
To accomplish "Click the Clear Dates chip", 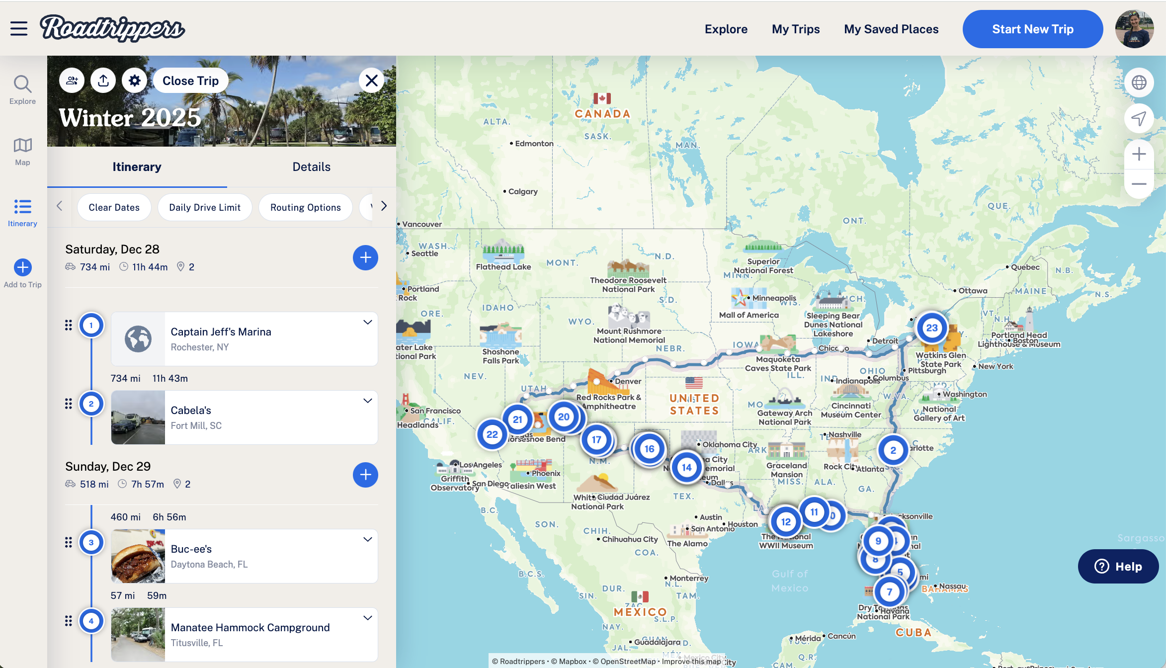I will 114,207.
